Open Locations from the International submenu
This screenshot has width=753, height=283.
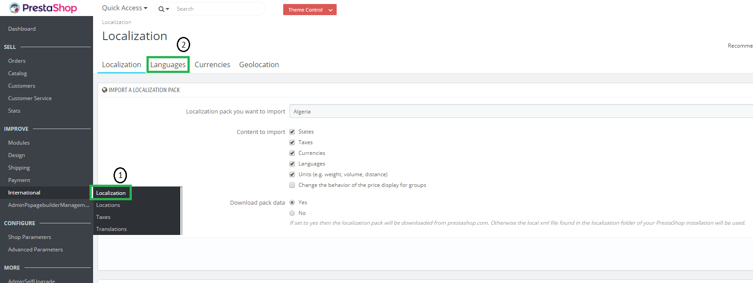[x=108, y=205]
